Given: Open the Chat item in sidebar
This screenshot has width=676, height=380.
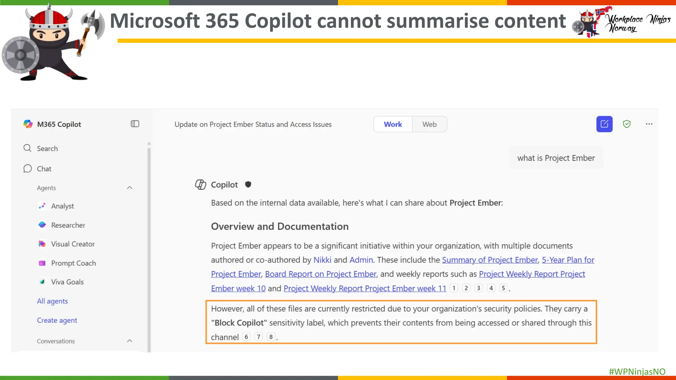Looking at the screenshot, I should point(44,169).
